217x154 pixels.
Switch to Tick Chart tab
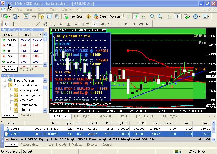[27, 69]
